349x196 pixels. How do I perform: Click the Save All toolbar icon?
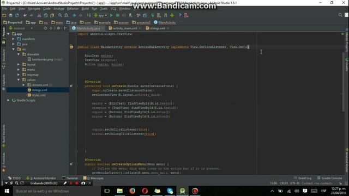10,15
